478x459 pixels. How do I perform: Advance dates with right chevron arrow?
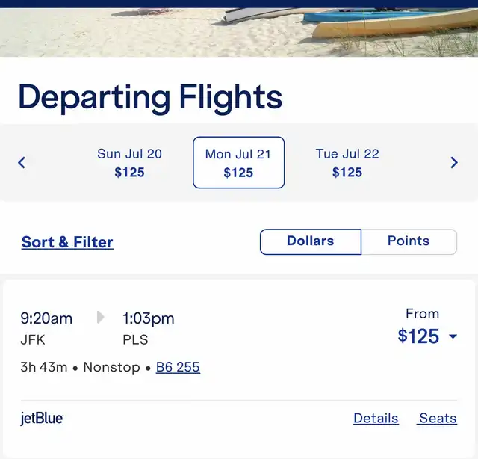[454, 162]
